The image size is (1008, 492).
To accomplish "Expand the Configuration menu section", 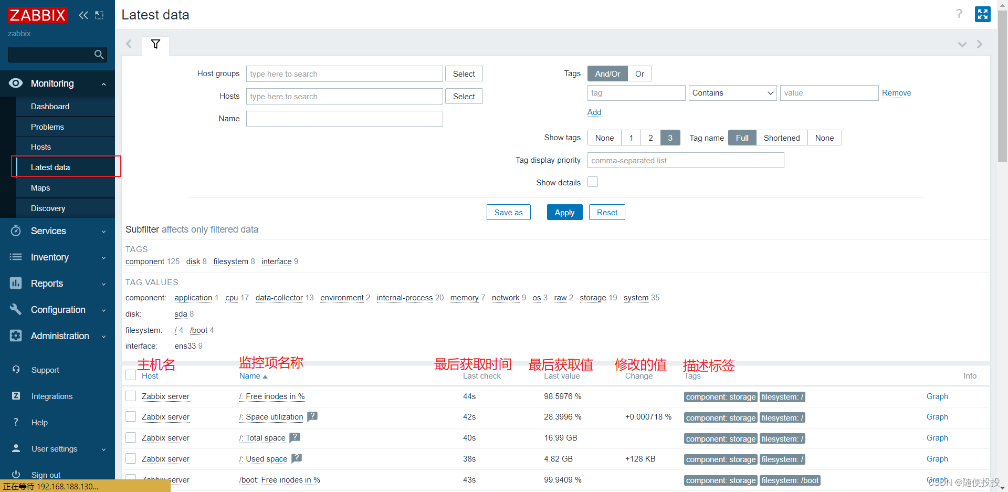I will tap(104, 310).
